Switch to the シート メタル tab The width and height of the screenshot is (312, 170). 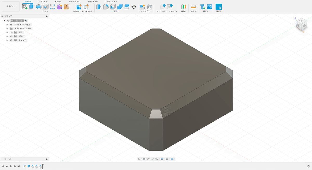[74, 2]
